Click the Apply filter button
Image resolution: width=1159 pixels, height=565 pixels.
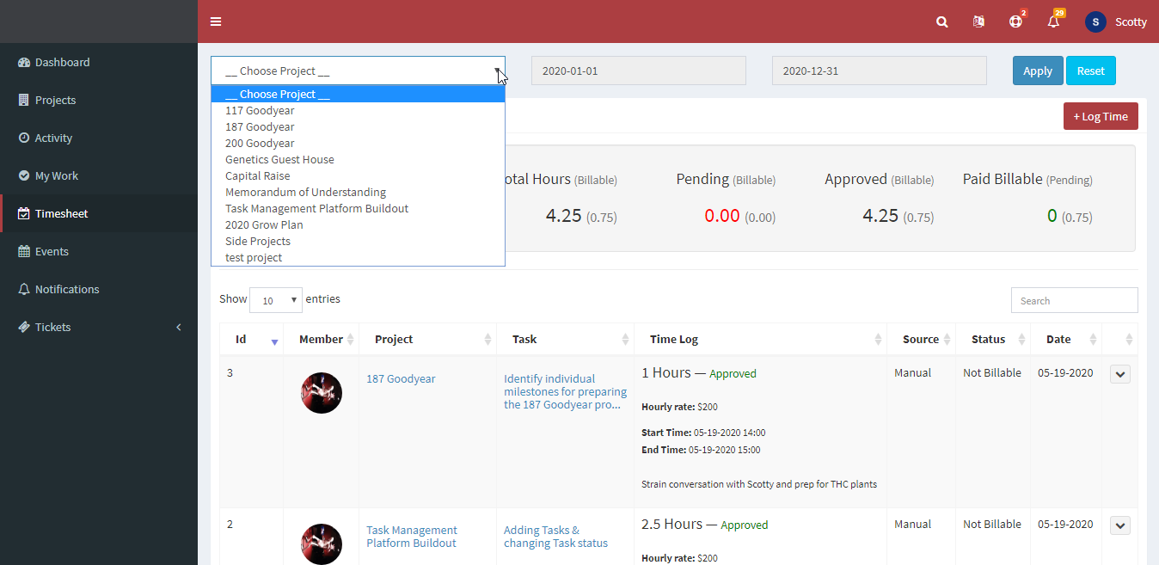[1038, 71]
